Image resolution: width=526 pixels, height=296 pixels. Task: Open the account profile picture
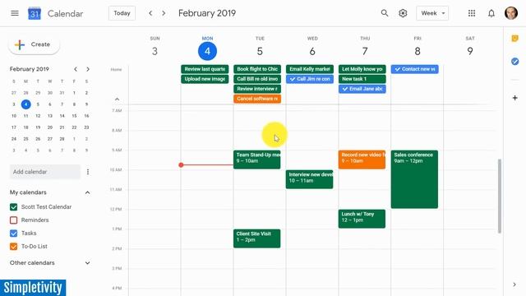(x=511, y=13)
